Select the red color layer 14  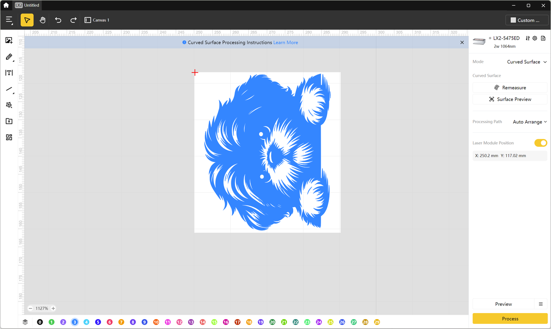(x=203, y=322)
